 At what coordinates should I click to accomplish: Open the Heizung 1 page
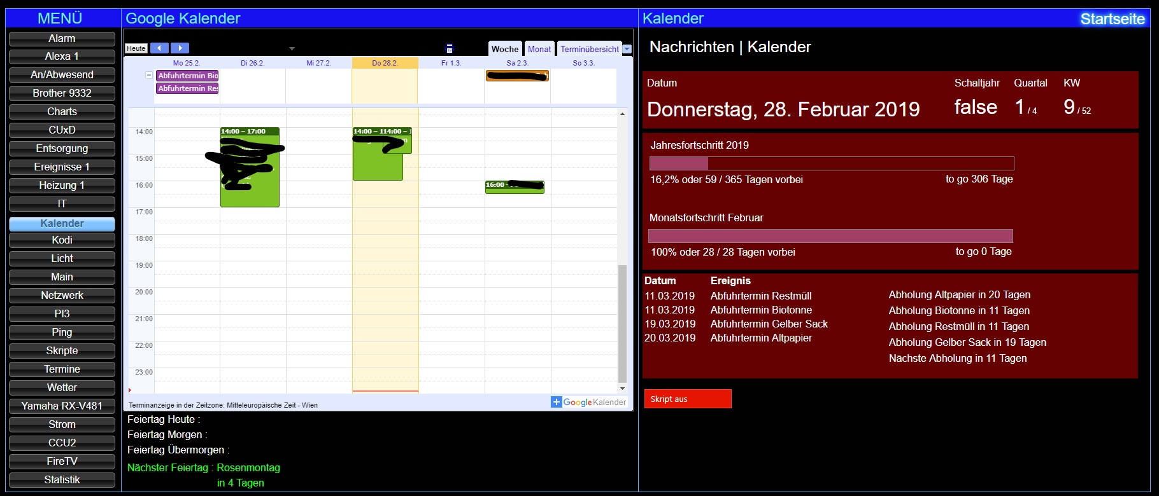pos(62,186)
